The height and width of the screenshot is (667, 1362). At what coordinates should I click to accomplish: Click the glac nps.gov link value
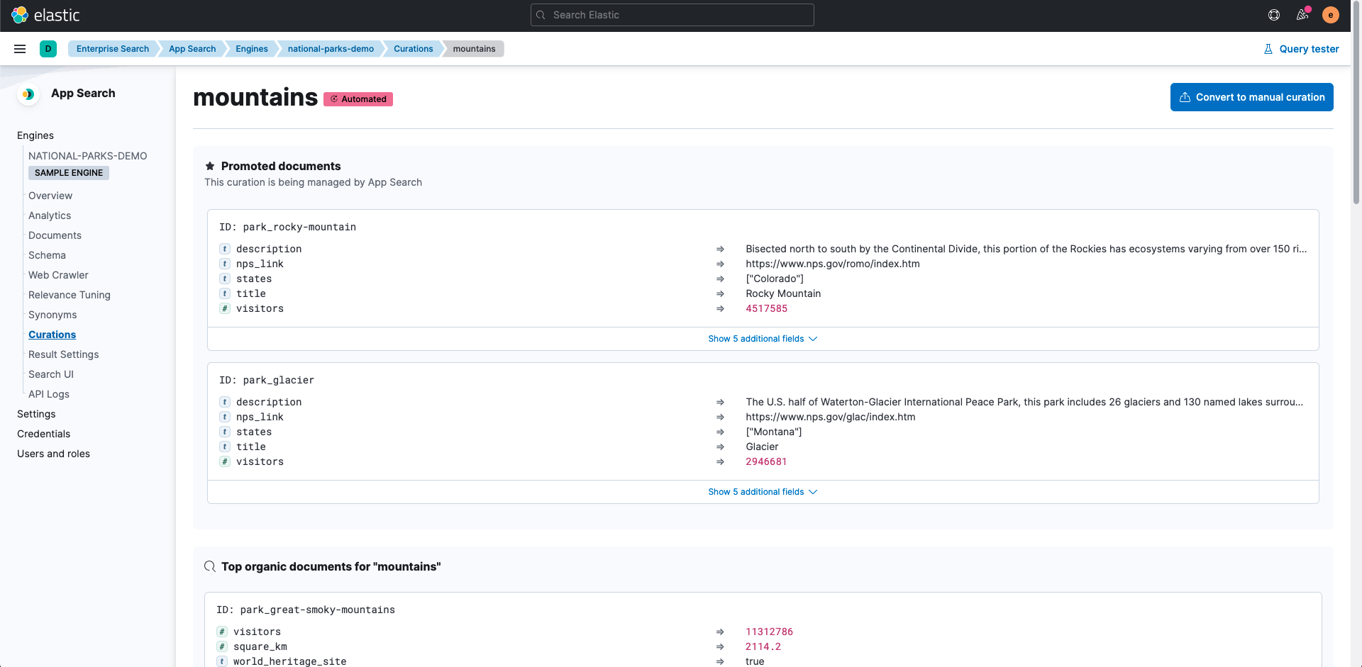(x=831, y=417)
